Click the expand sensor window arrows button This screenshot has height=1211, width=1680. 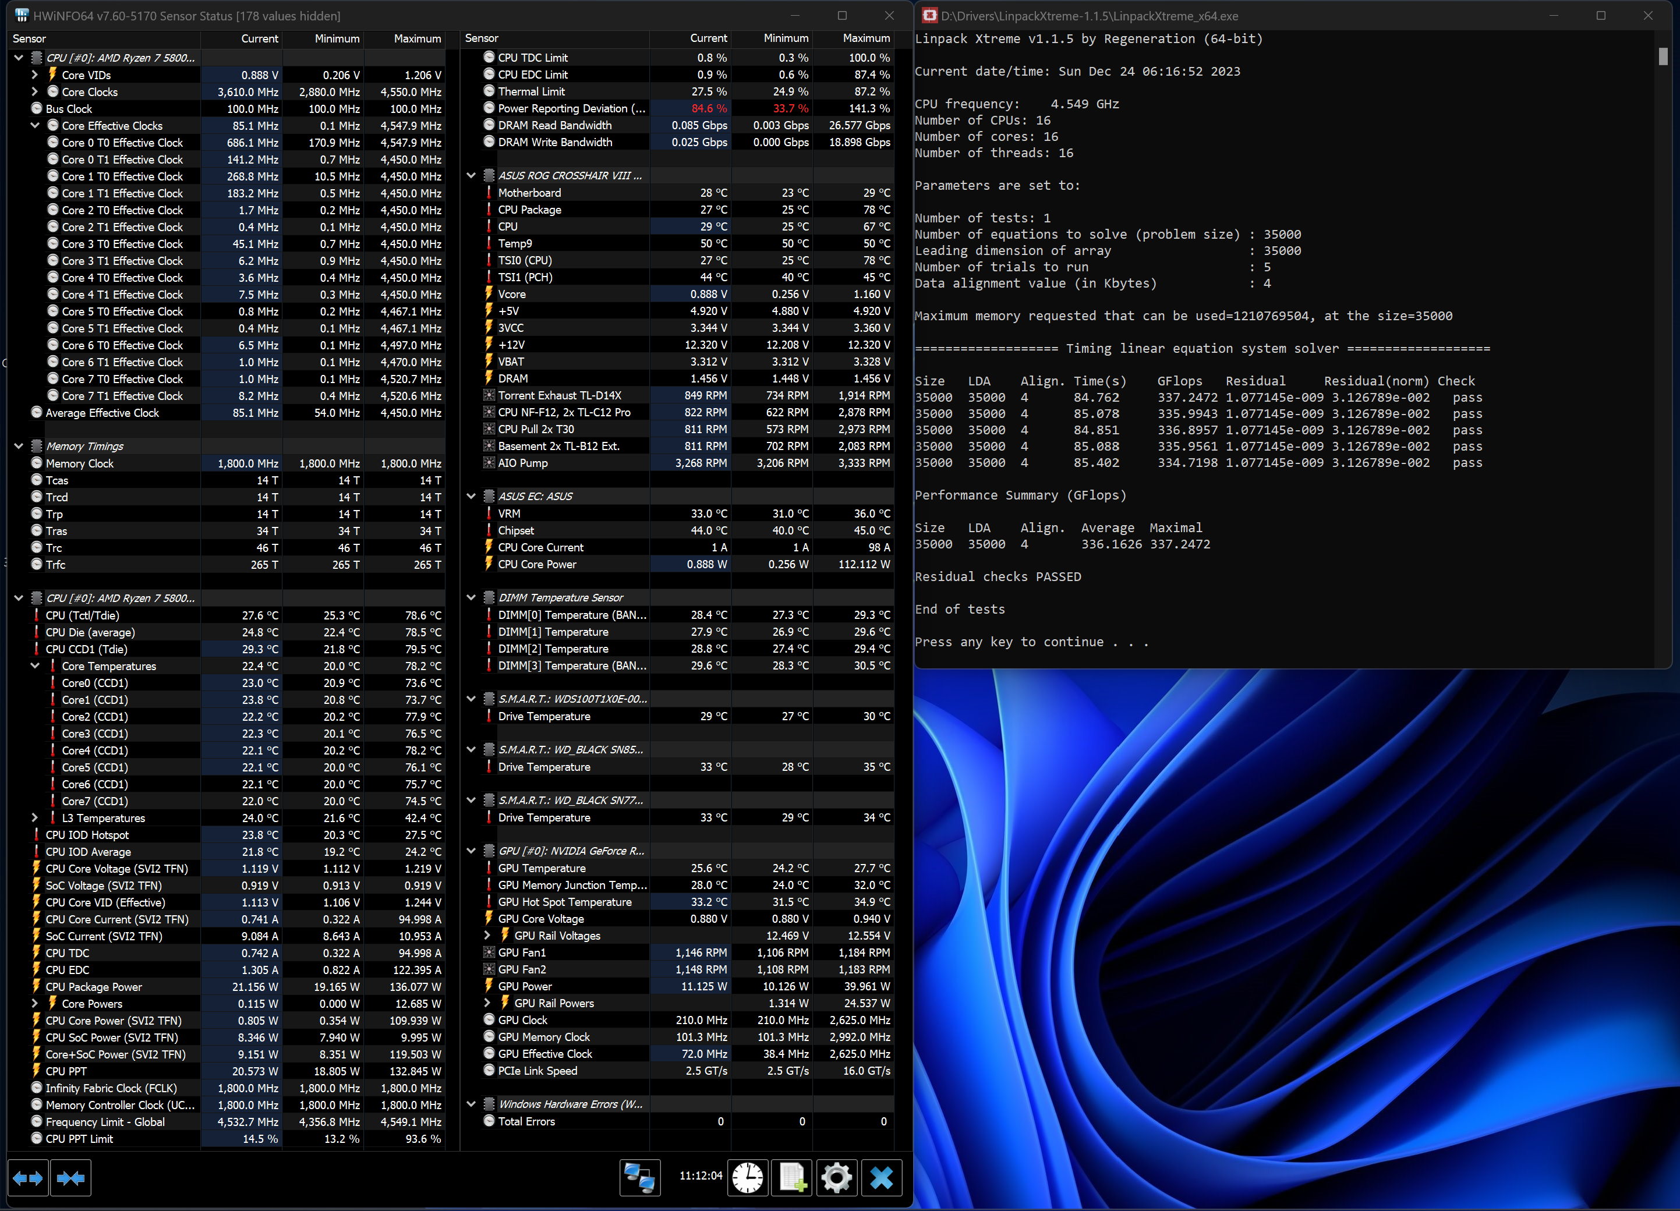pos(28,1178)
